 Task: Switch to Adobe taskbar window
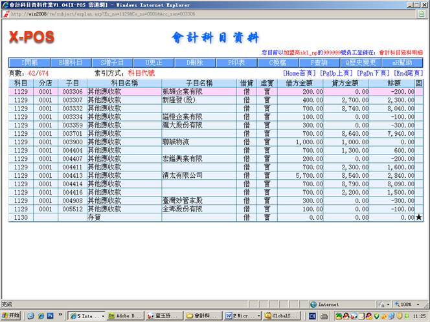click(x=127, y=316)
